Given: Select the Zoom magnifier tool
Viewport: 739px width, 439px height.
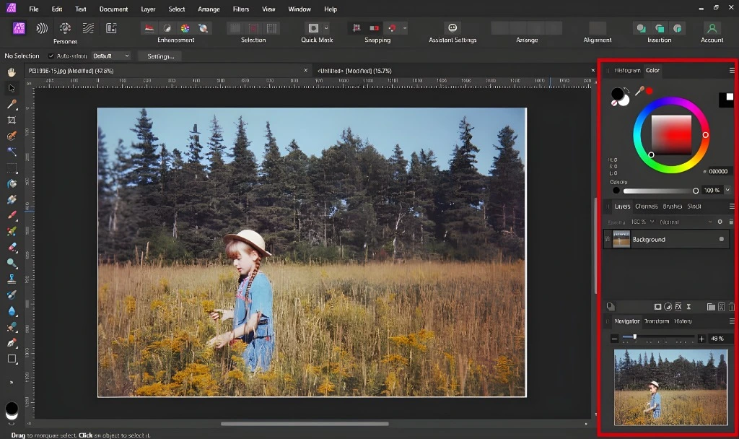Looking at the screenshot, I should coord(12,263).
